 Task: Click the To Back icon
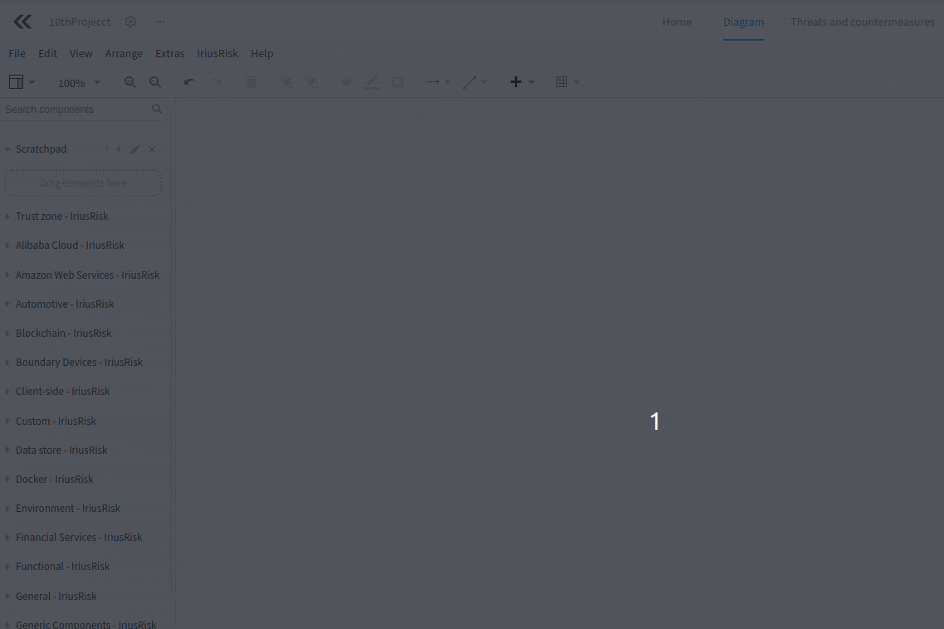[312, 82]
